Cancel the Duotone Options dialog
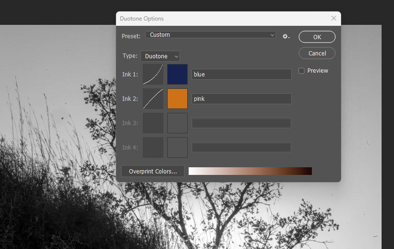Image resolution: width=394 pixels, height=249 pixels. [317, 54]
